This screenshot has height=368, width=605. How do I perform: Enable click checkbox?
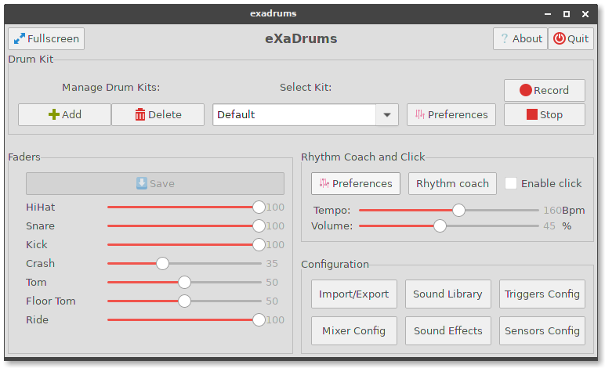click(511, 183)
